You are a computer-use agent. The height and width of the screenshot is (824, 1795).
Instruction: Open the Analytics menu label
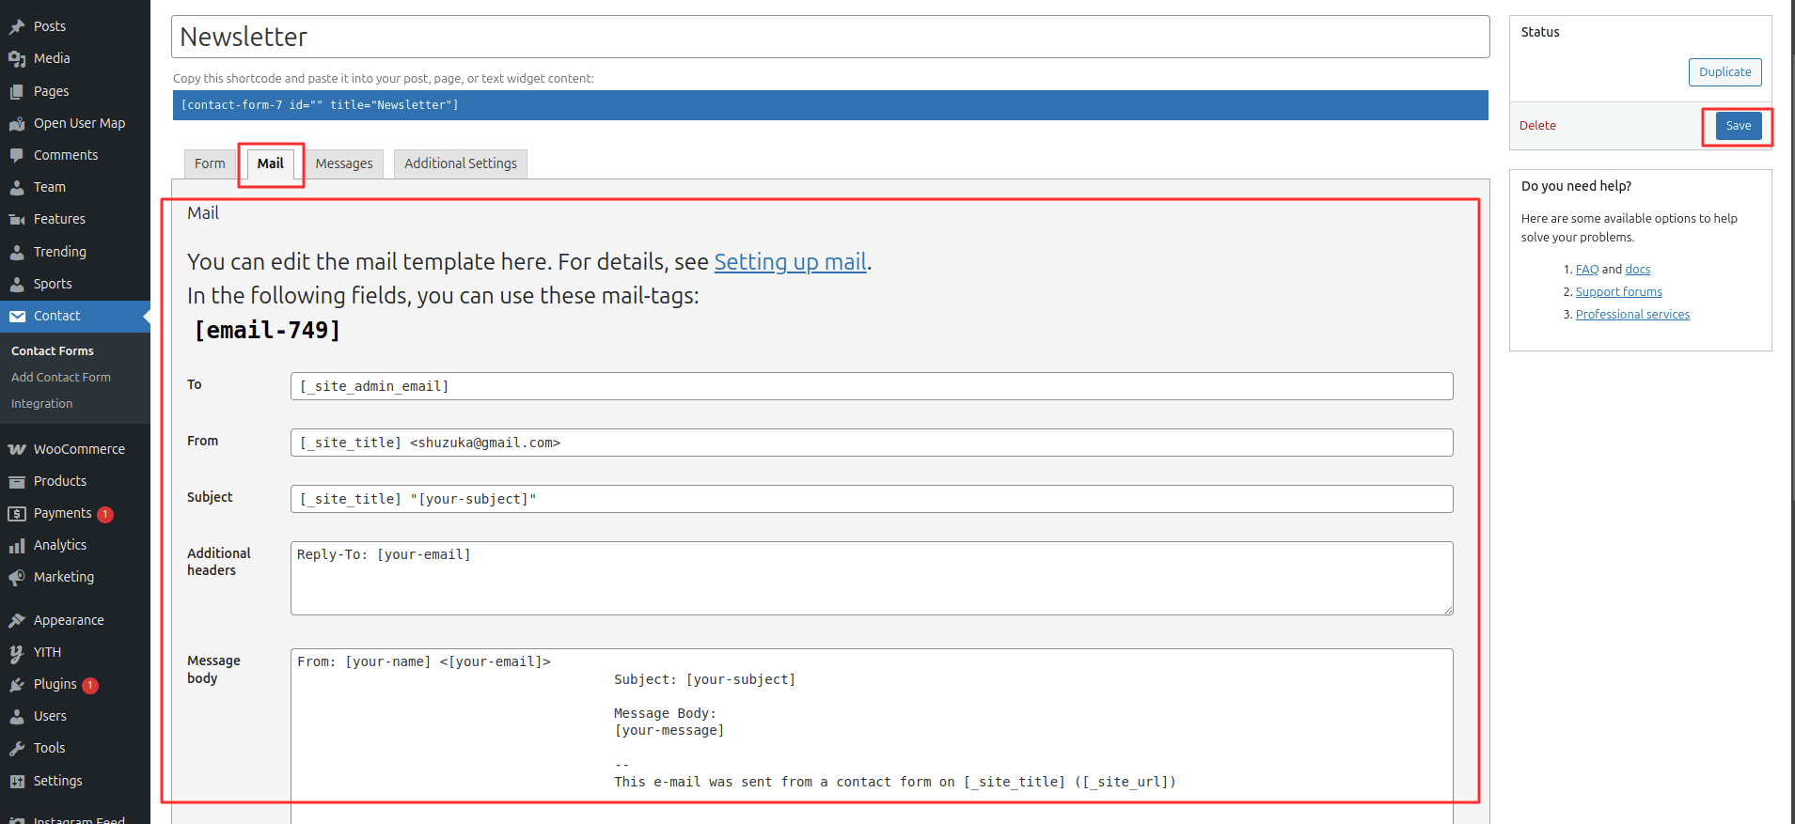(60, 545)
